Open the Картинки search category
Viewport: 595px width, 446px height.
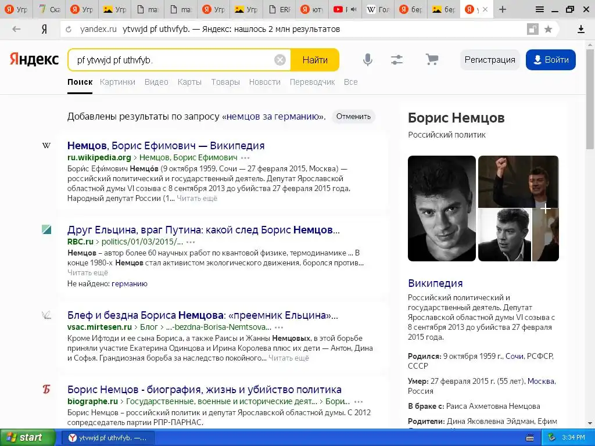tap(117, 82)
